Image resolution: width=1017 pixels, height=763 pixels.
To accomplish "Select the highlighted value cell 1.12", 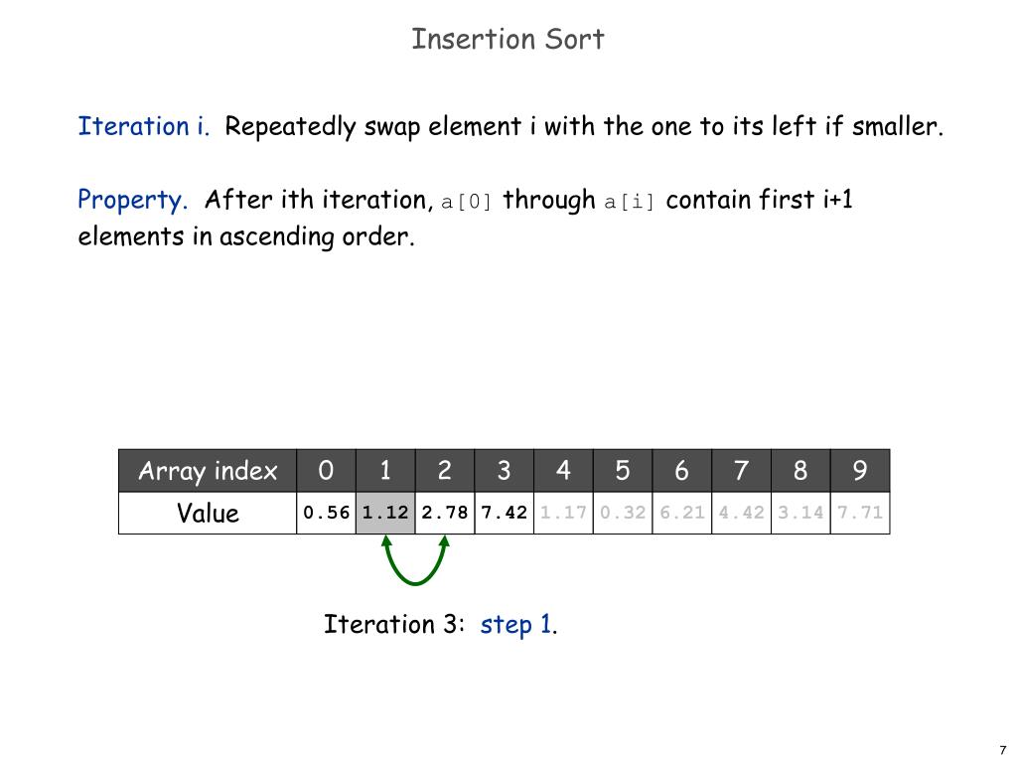I will (x=385, y=513).
